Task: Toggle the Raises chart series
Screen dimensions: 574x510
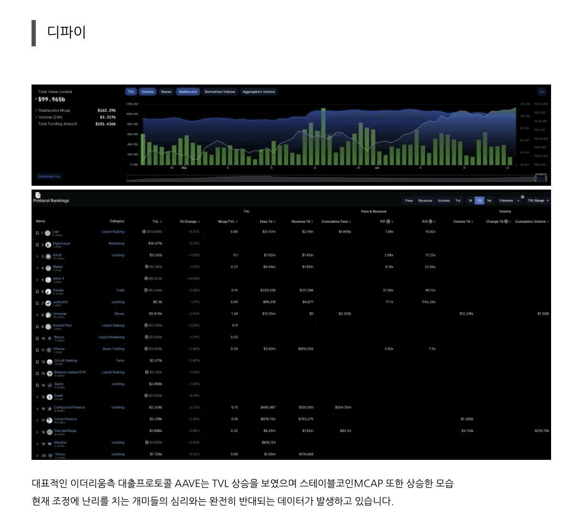Action: click(x=166, y=92)
